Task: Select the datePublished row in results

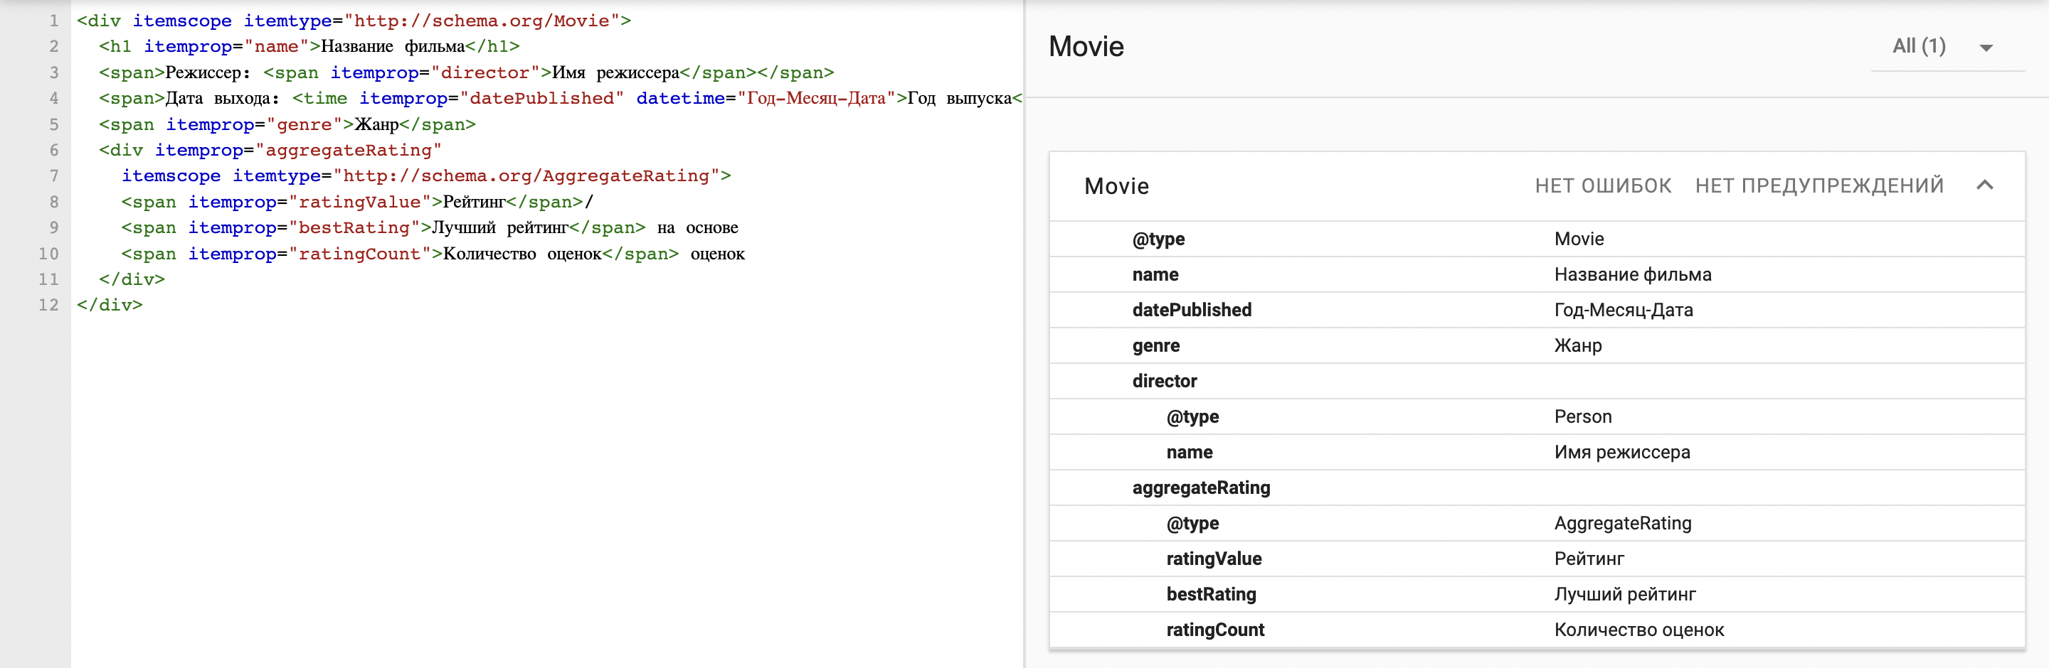Action: pos(1191,310)
